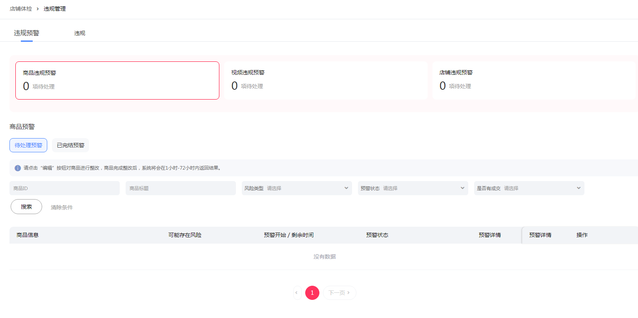The height and width of the screenshot is (318, 638).
Task: Select the 店铺违规预警 card
Action: (x=534, y=80)
